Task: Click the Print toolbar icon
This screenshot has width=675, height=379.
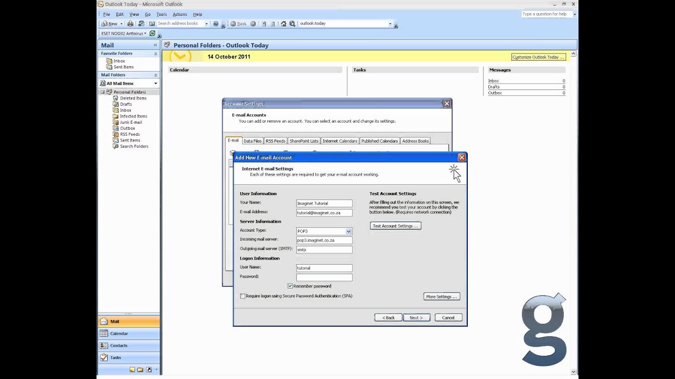Action: [x=130, y=24]
